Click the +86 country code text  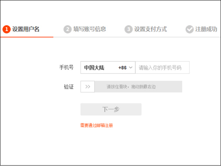pyautogui.click(x=122, y=68)
